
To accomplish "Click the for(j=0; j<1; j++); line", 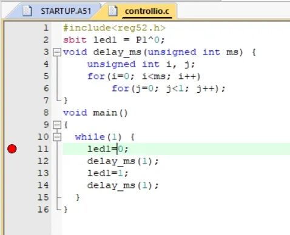I will (169, 88).
